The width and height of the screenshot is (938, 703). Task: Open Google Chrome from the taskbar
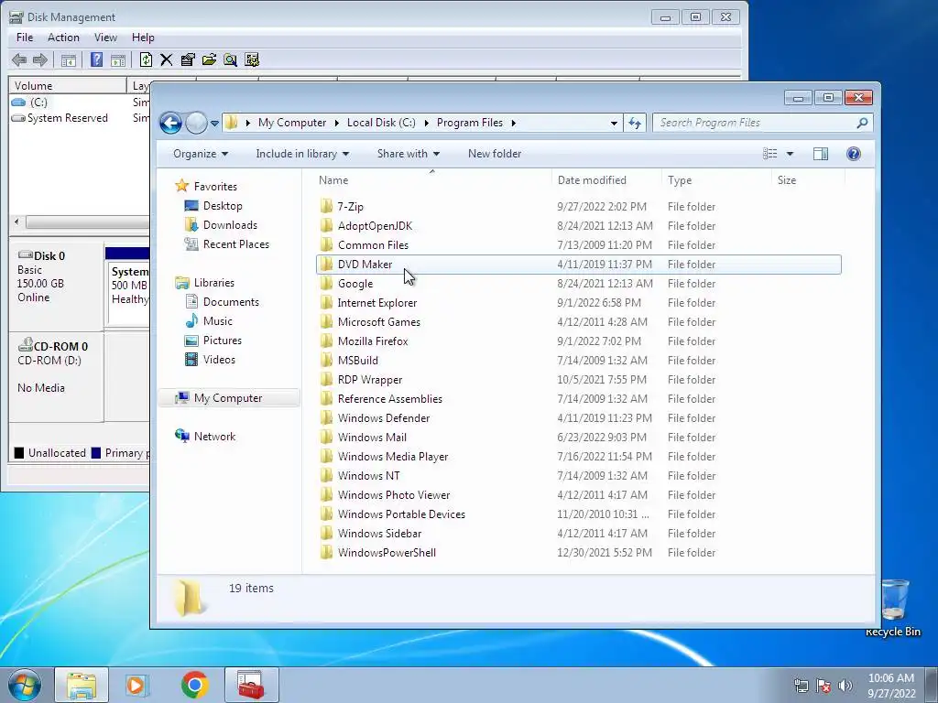(195, 685)
